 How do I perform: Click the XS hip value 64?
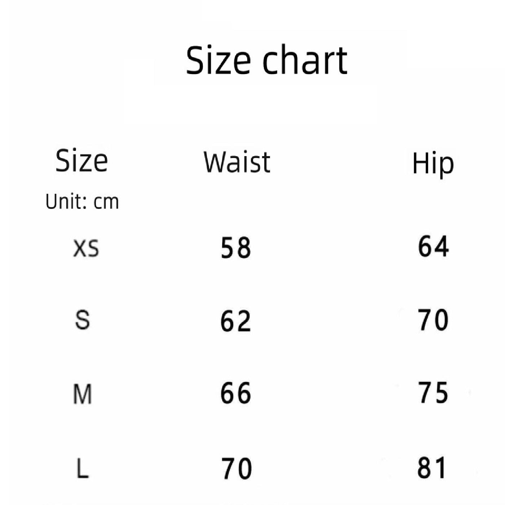click(433, 247)
